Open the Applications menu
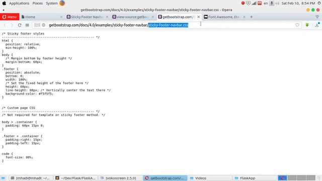Screen dimensions: 322x181 coord(19,4)
